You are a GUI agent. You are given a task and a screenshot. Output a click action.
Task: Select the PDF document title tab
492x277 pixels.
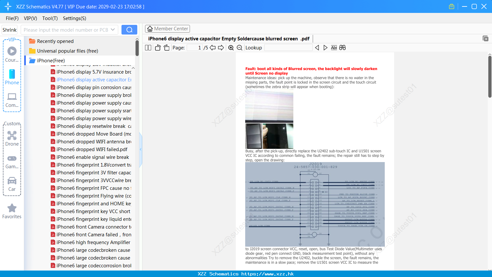[x=229, y=39]
